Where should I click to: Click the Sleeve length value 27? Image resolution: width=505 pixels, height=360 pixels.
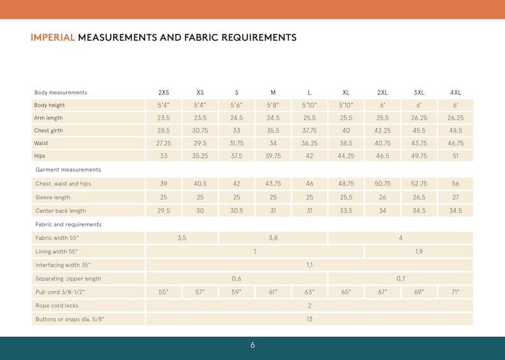455,197
